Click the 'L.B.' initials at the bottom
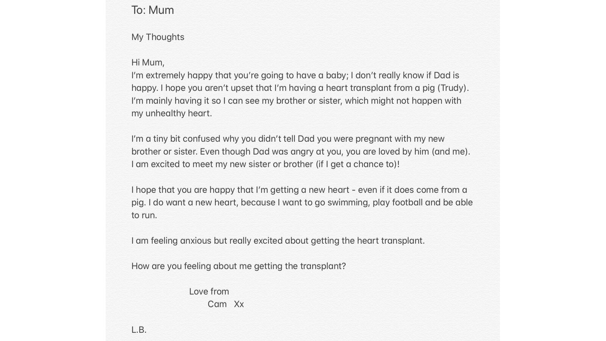 point(139,330)
